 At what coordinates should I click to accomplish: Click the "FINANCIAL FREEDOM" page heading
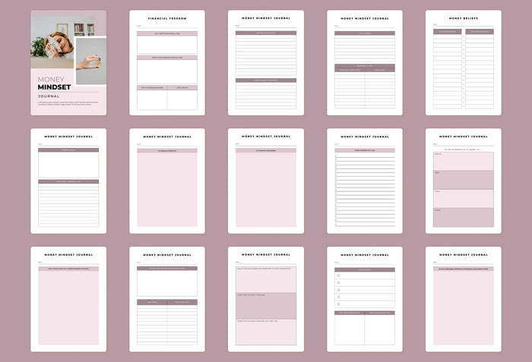point(167,19)
